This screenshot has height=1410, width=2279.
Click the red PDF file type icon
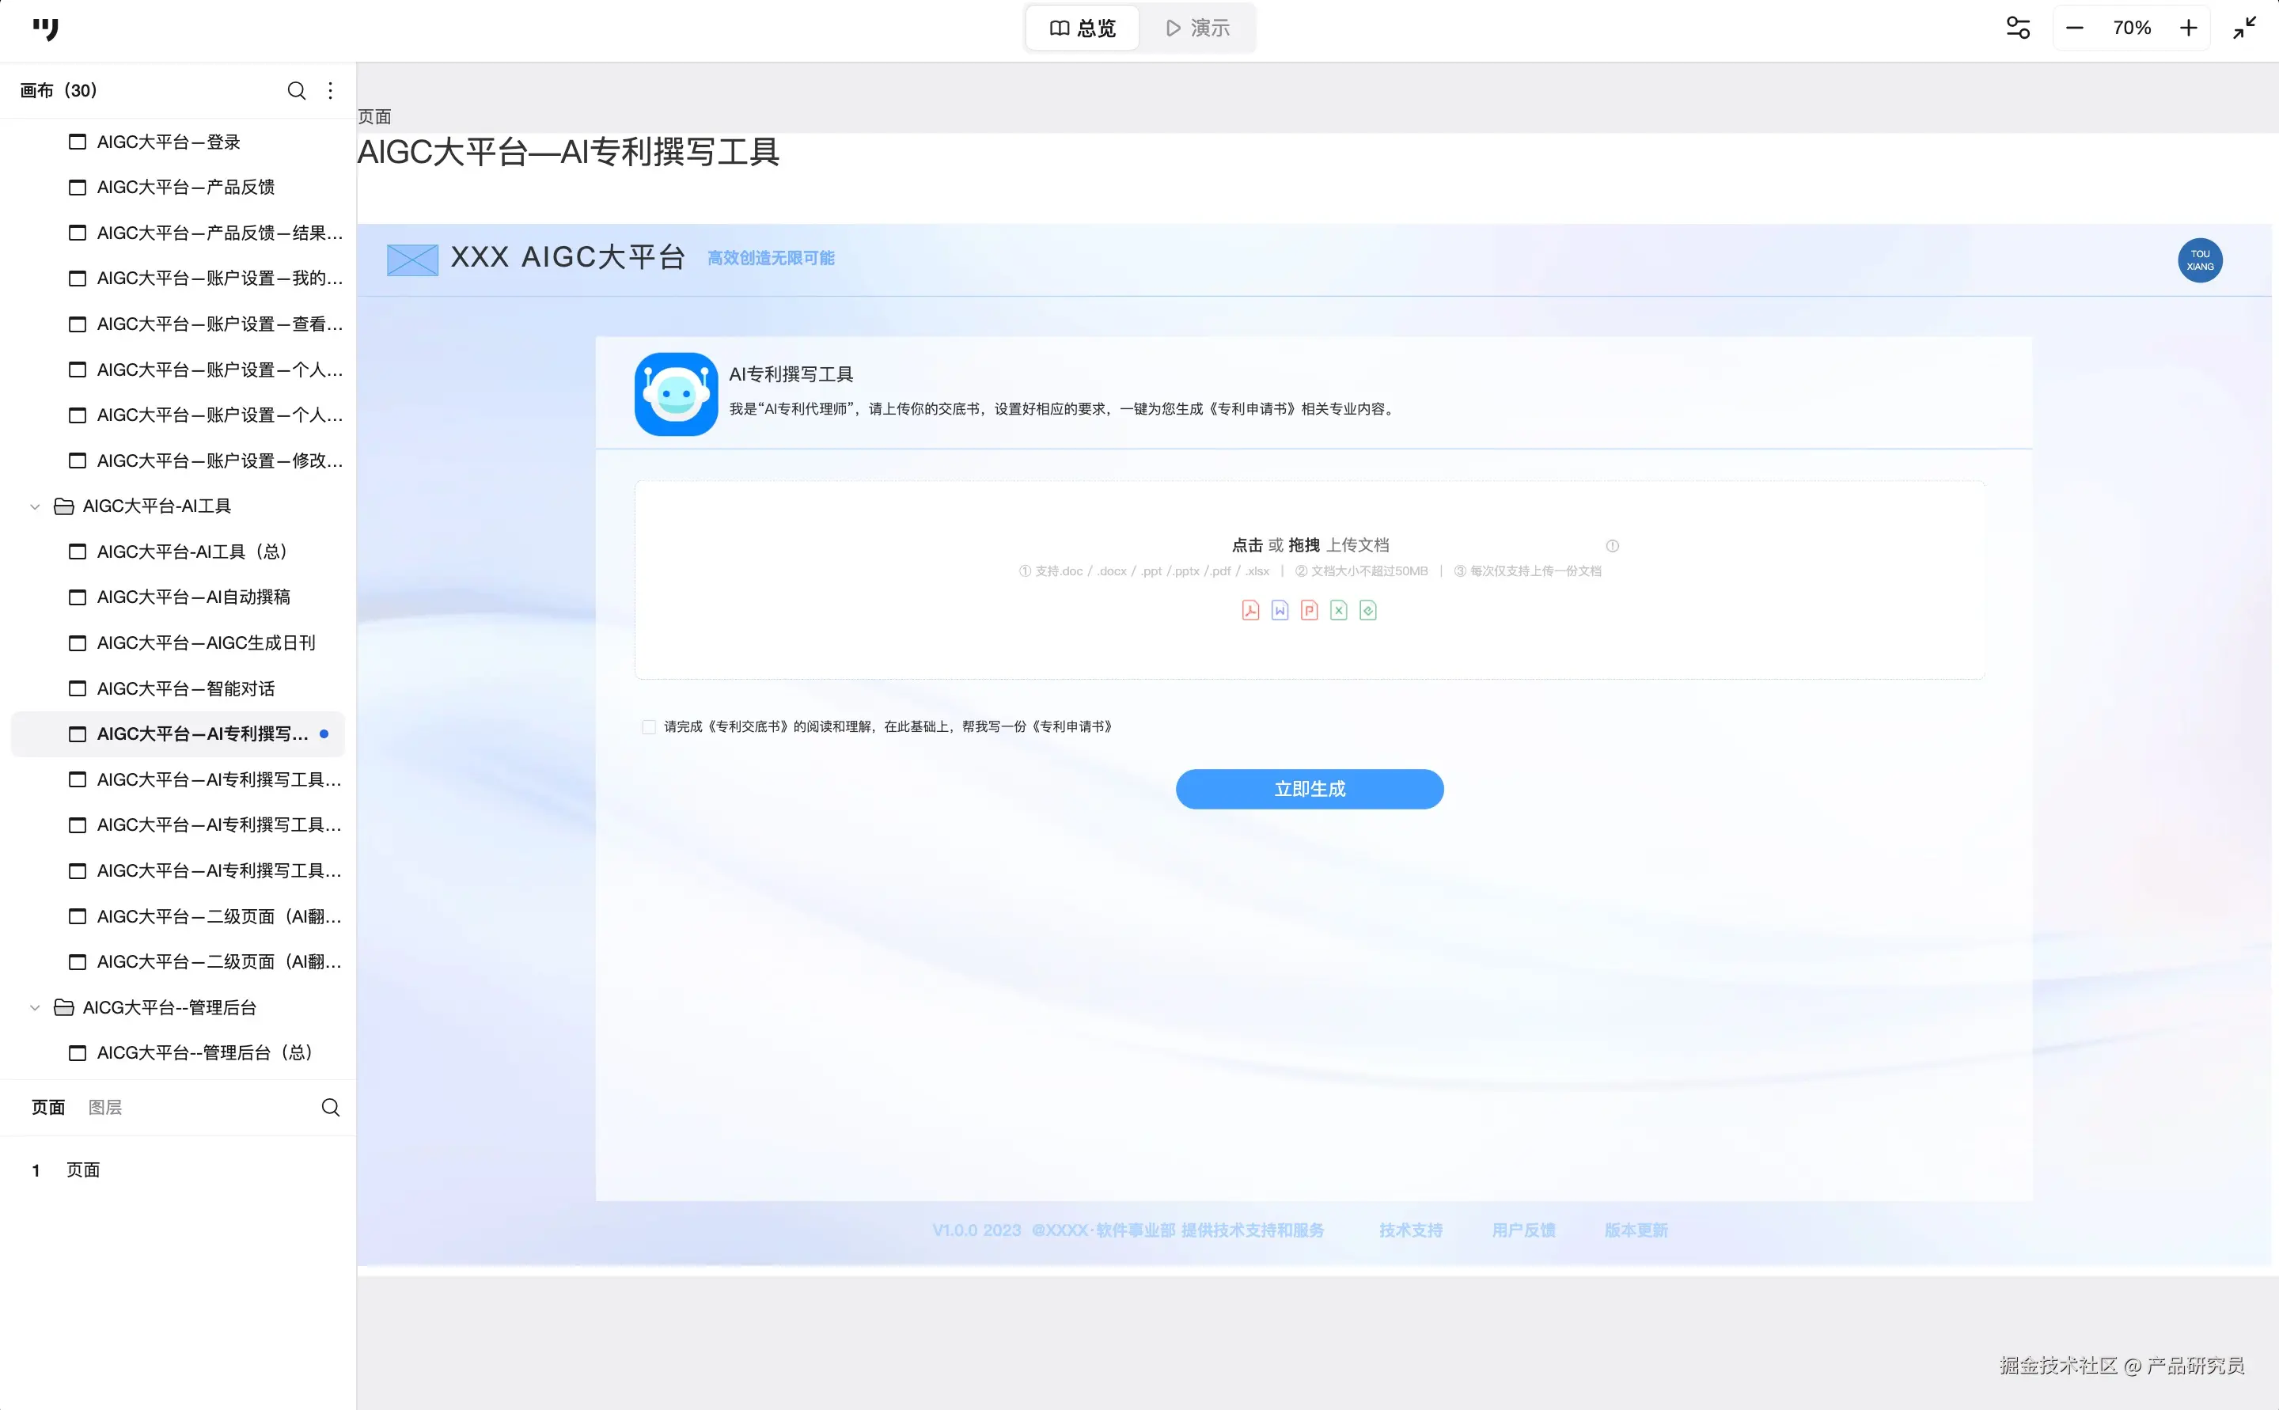[x=1250, y=610]
